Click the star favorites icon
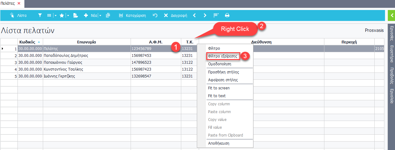This screenshot has height=150, width=395. (62, 15)
